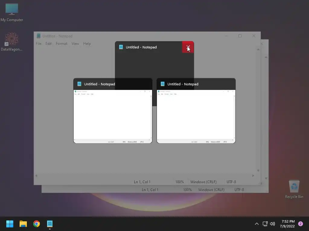The image size is (309, 231).
Task: Open the Help menu in Notepad
Action: tap(87, 44)
